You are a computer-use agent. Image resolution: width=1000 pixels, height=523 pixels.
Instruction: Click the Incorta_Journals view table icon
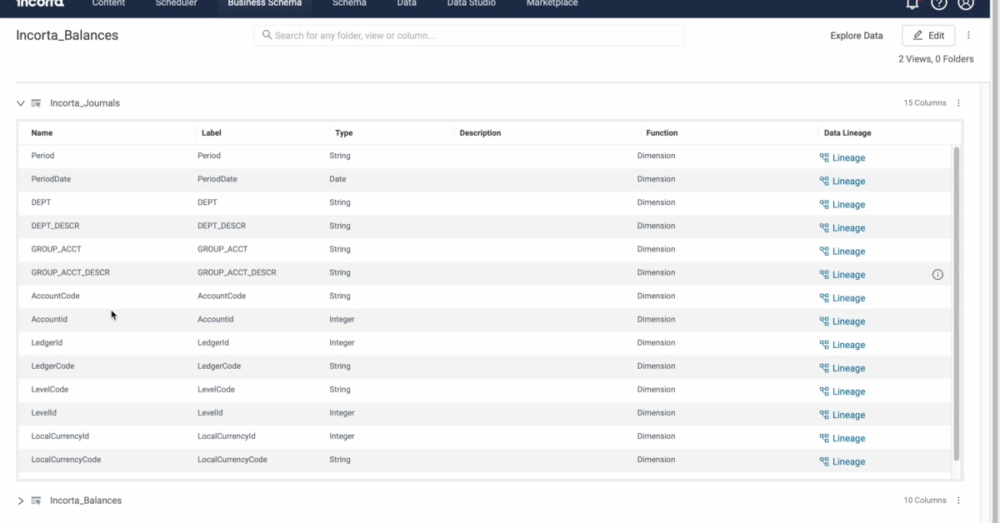(x=37, y=103)
